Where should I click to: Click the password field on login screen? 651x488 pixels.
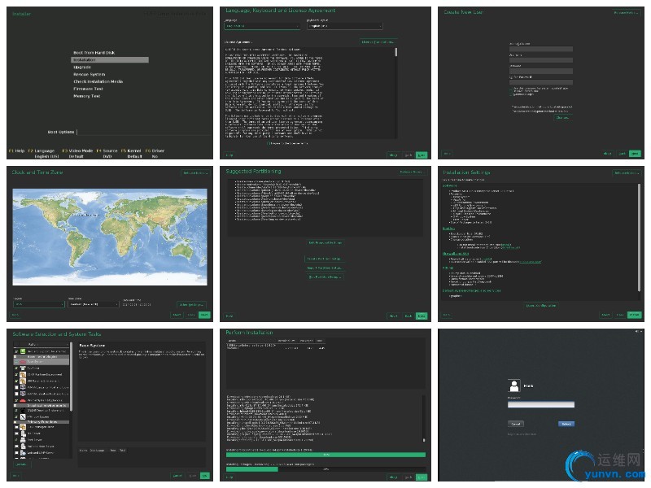coord(541,404)
